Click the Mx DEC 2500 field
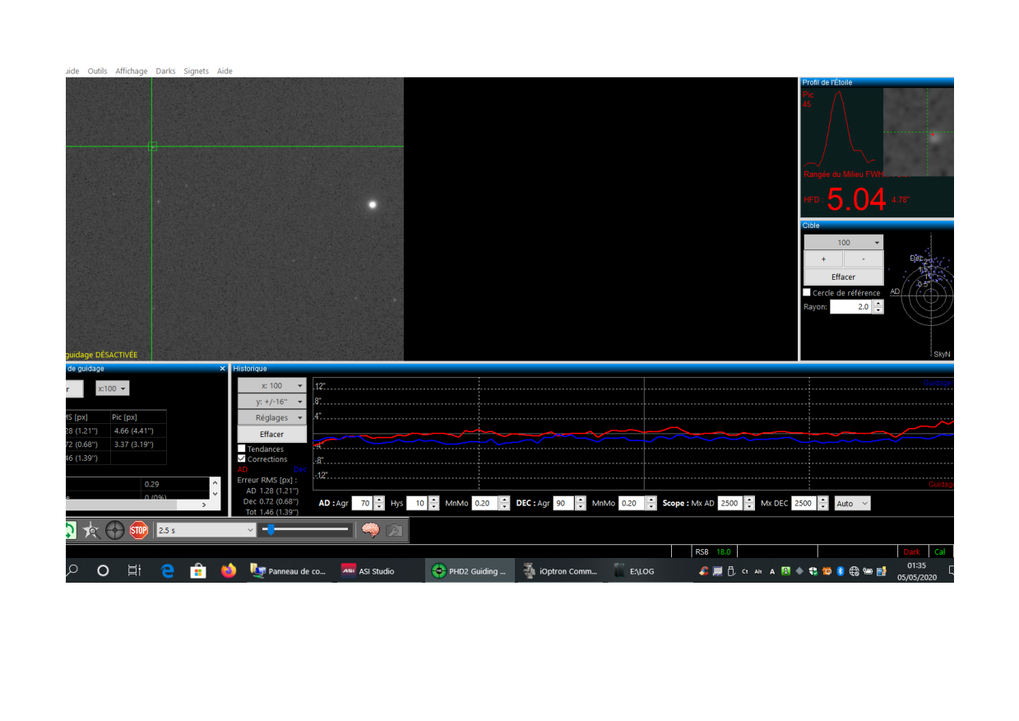1019x721 pixels. (804, 503)
